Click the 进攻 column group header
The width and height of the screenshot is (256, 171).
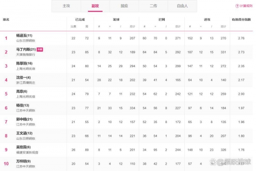[x=207, y=20]
